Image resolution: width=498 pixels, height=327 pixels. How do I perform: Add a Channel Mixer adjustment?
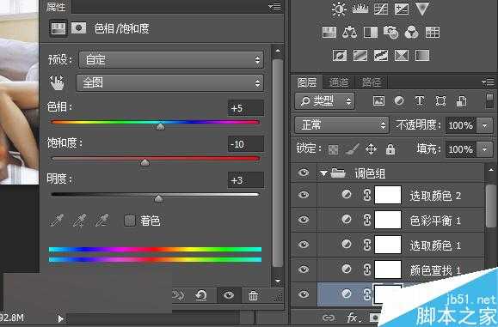point(412,32)
